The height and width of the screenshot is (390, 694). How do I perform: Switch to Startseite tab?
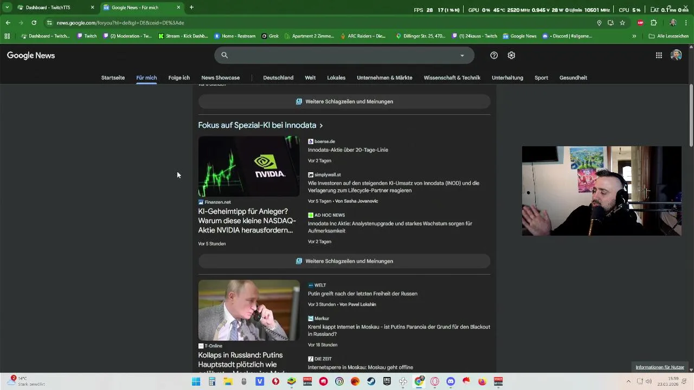tap(113, 77)
